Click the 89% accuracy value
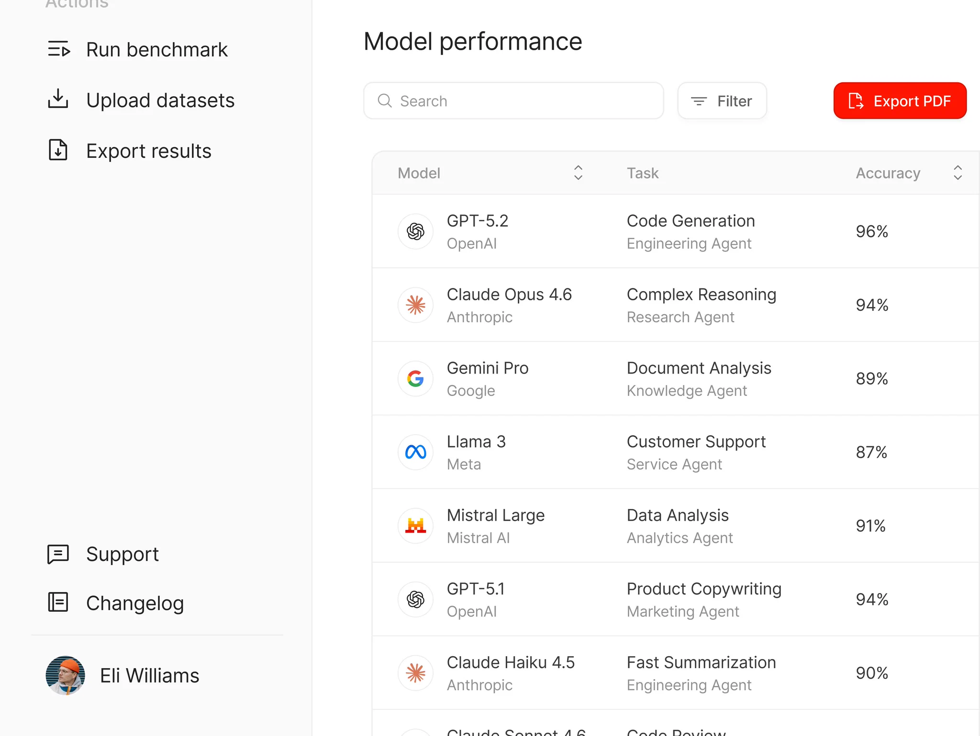980x736 pixels. point(872,379)
